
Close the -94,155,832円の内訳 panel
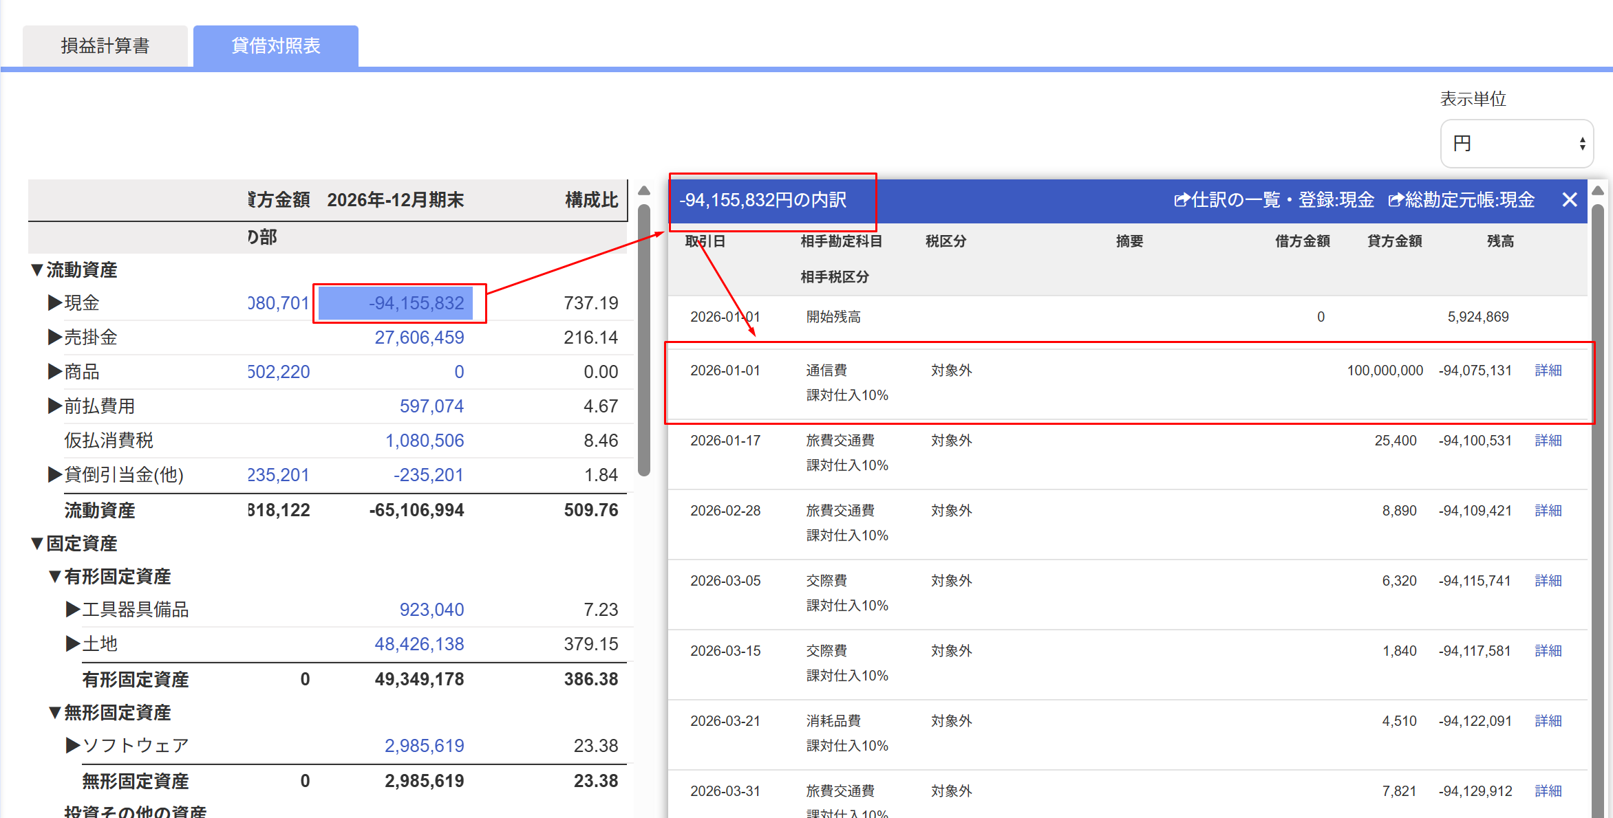(1570, 200)
